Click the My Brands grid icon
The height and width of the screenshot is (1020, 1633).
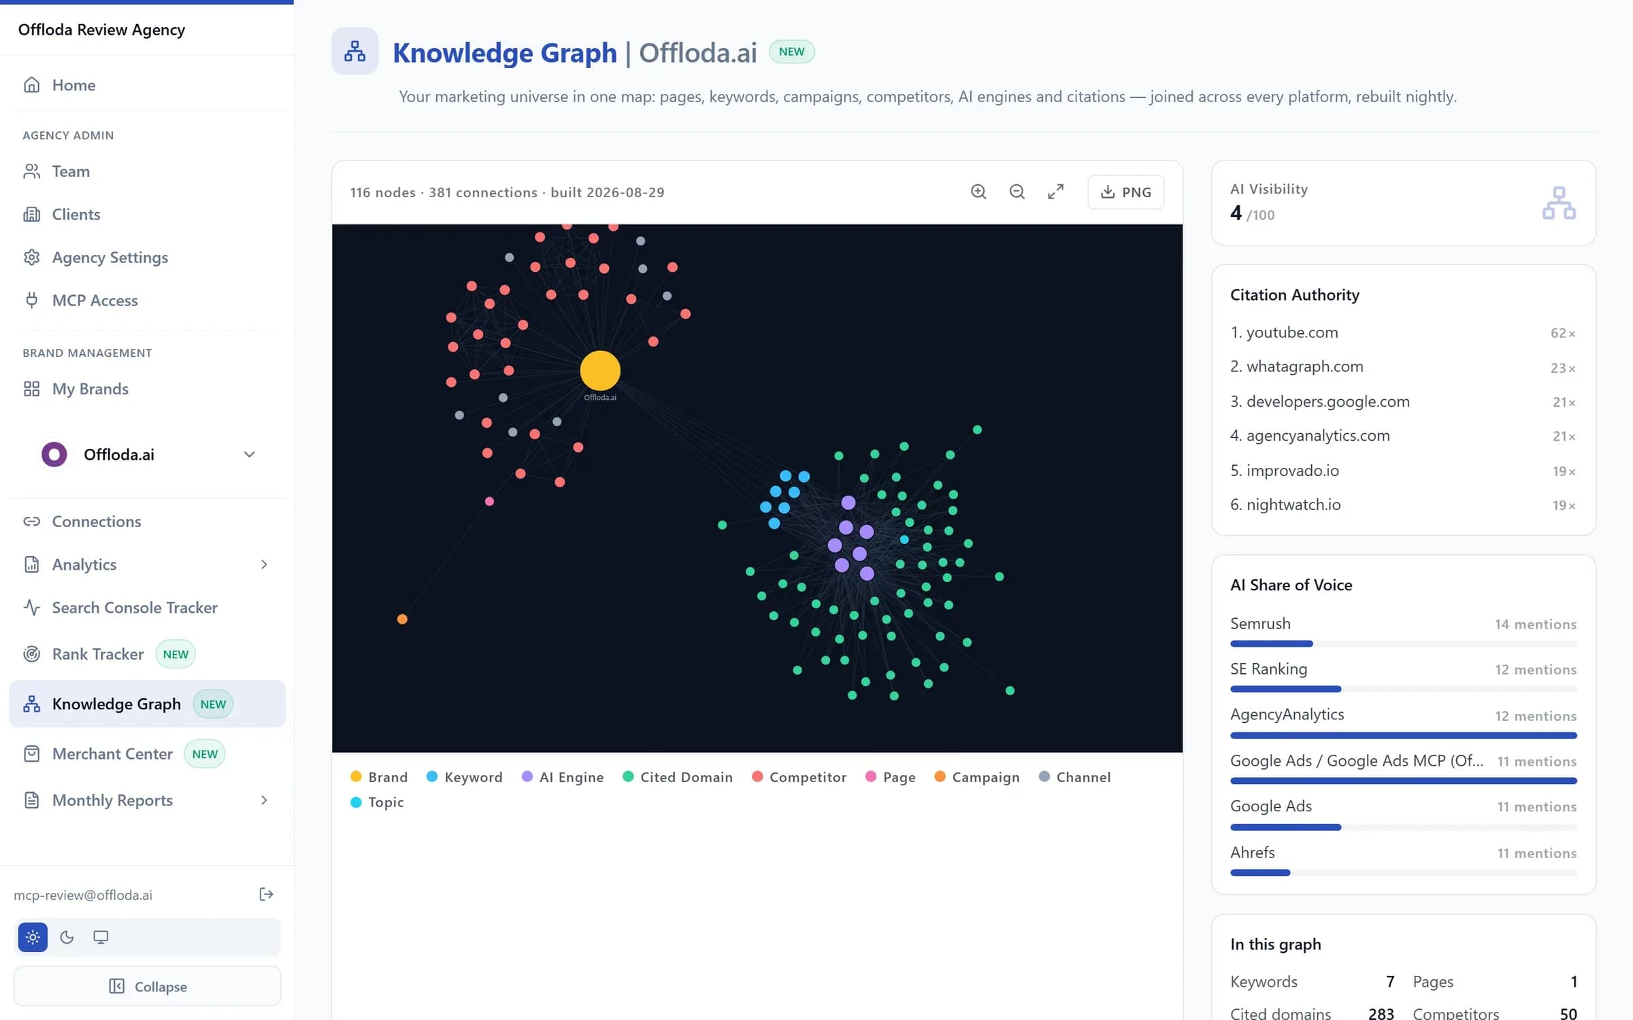click(x=31, y=388)
